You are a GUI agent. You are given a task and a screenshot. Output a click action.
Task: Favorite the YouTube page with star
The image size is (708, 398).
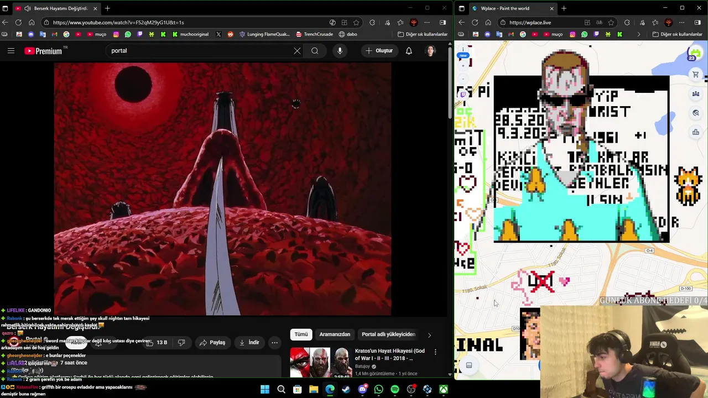(x=356, y=23)
